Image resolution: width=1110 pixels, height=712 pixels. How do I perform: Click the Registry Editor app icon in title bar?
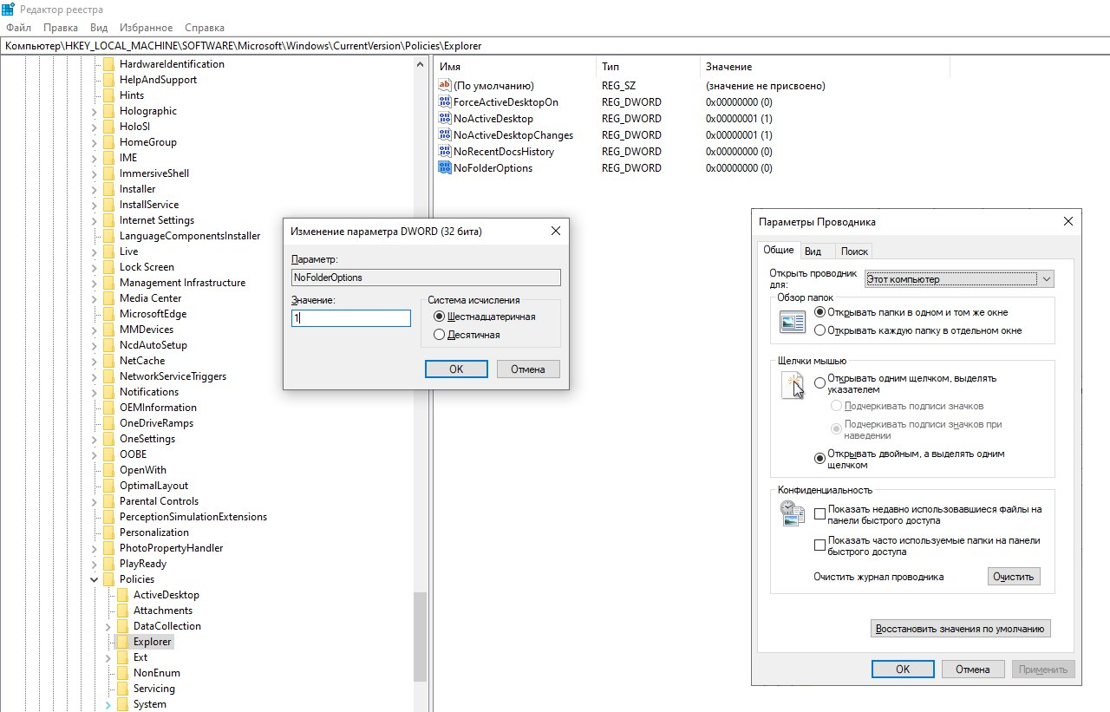click(x=10, y=10)
